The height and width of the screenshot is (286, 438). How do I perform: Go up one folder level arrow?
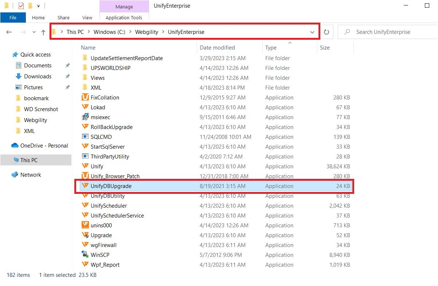pyautogui.click(x=43, y=32)
